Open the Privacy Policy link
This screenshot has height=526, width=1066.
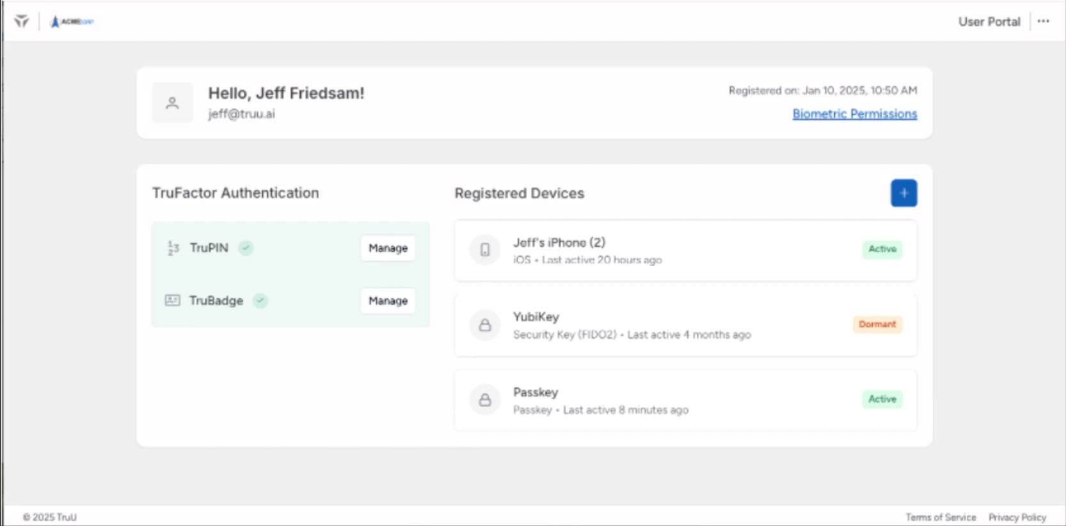pos(1017,517)
